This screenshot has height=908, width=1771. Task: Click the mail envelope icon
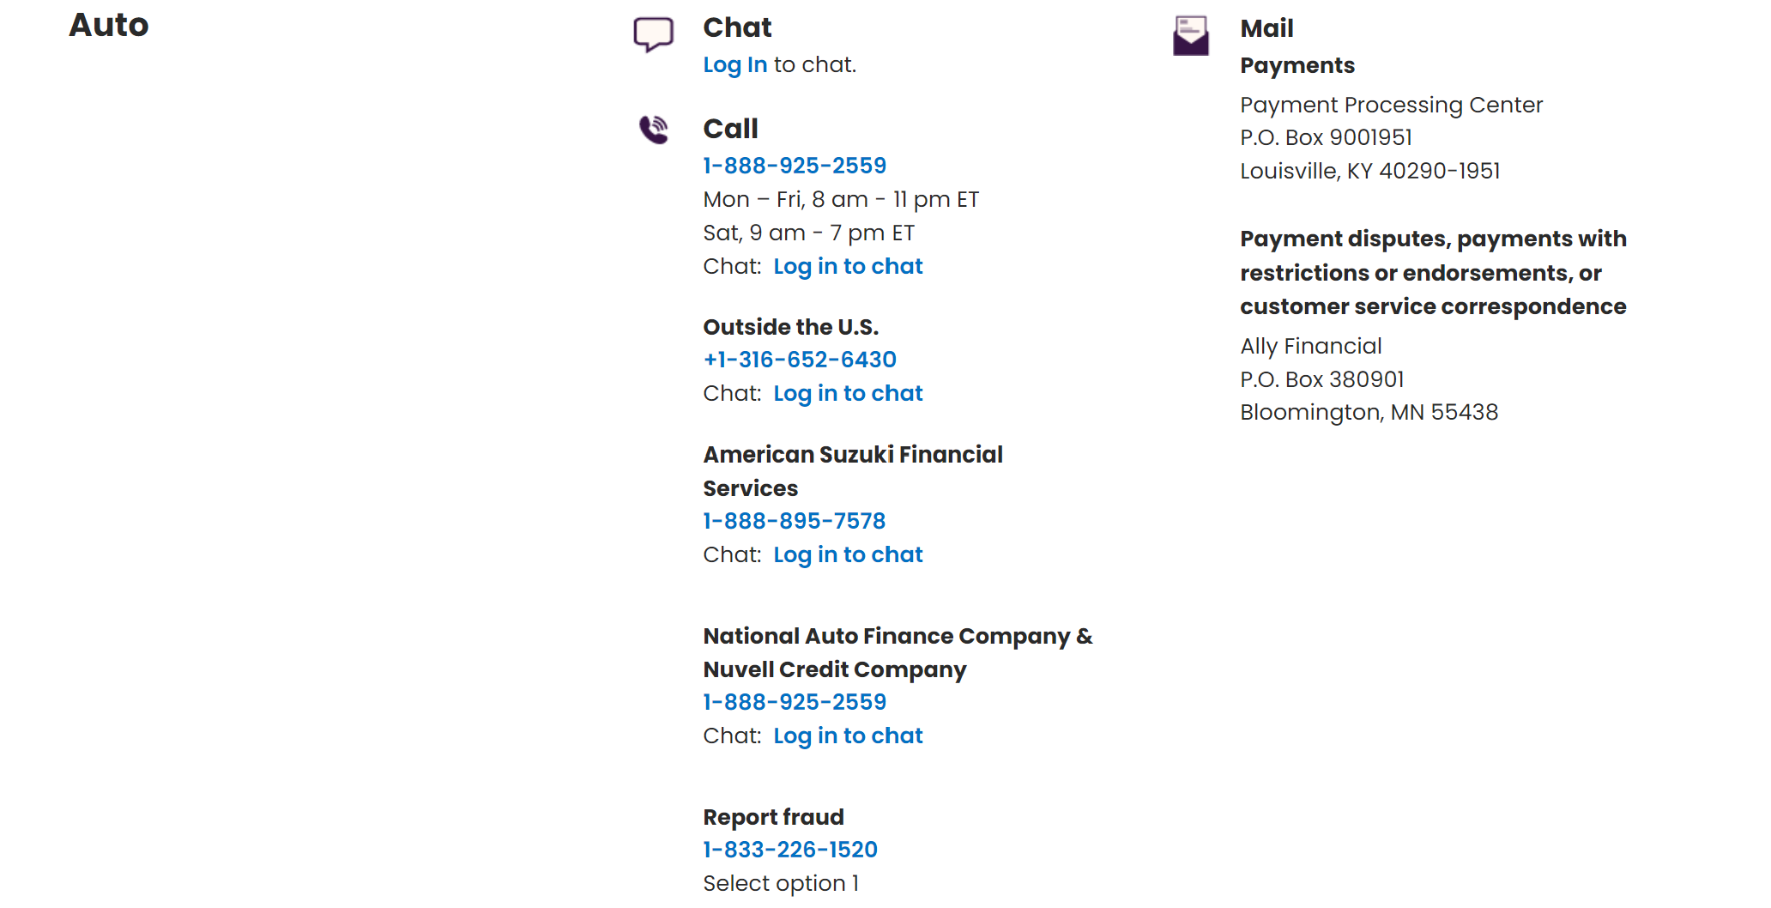tap(1190, 35)
